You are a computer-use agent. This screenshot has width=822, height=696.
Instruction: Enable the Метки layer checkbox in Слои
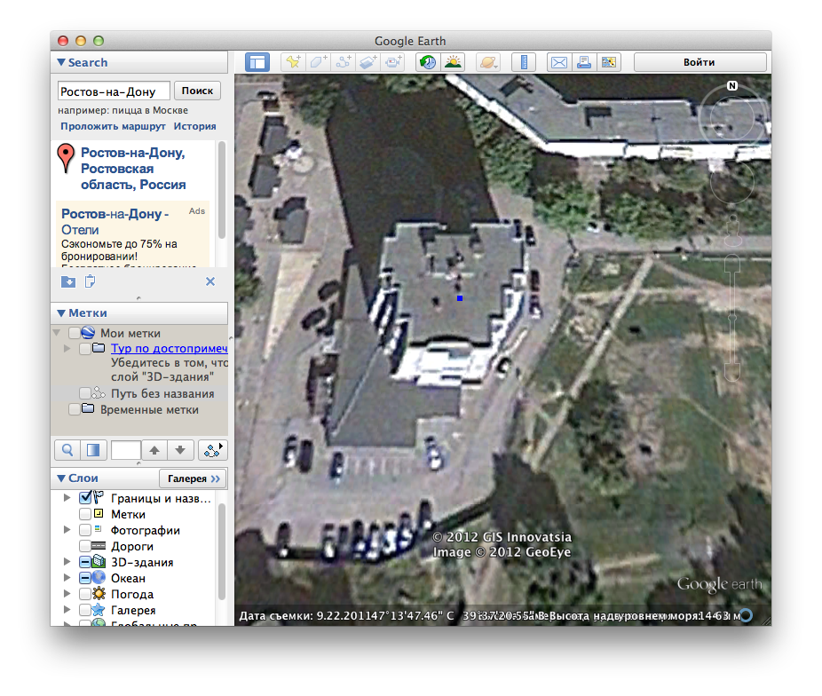click(85, 514)
